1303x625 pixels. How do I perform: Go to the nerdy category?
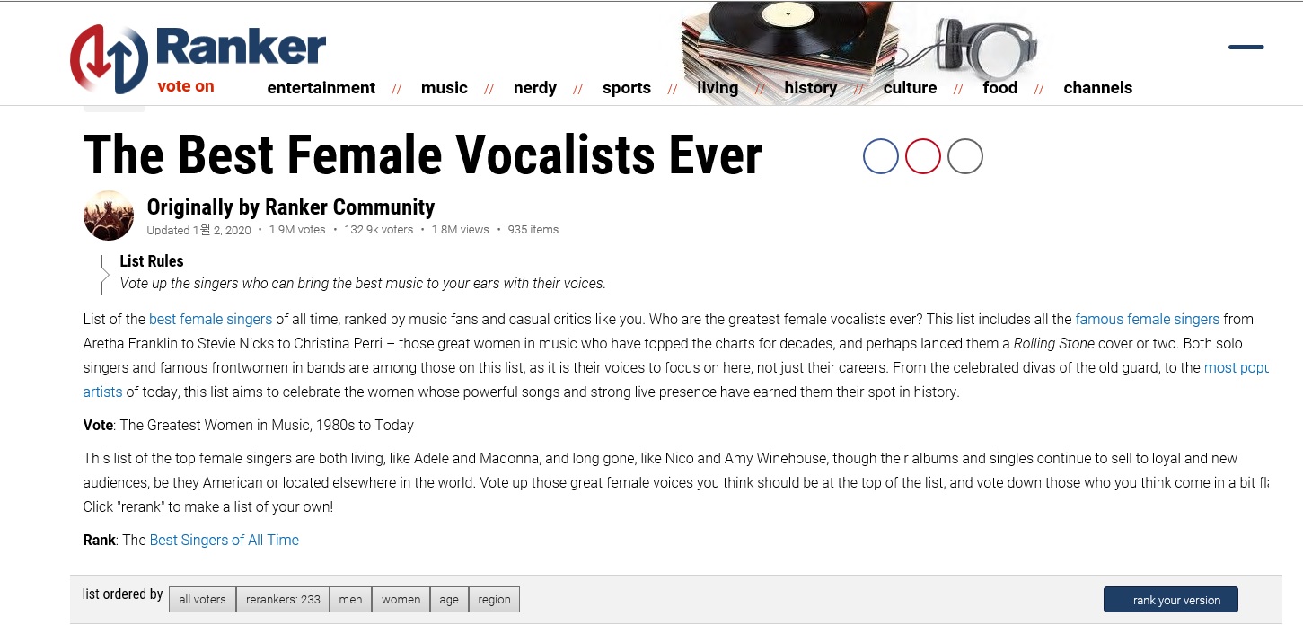click(534, 88)
